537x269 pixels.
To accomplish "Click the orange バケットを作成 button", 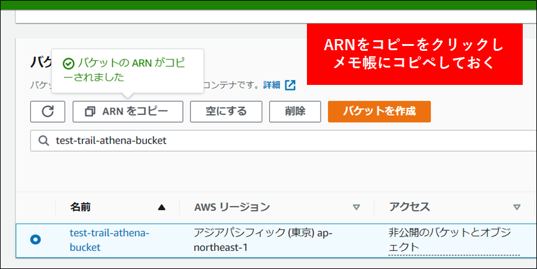I will pos(379,112).
